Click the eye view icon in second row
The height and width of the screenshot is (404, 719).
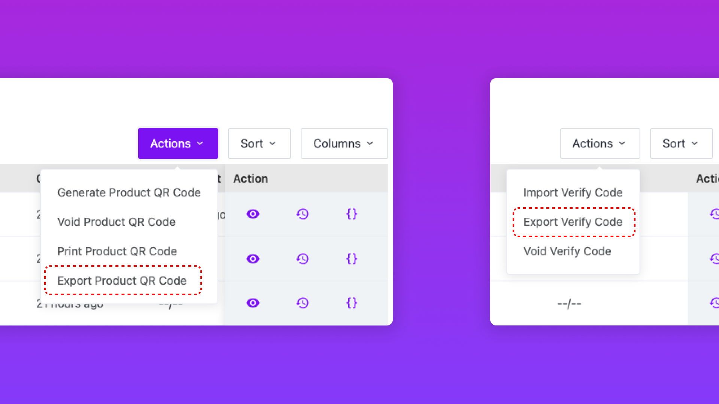[253, 259]
